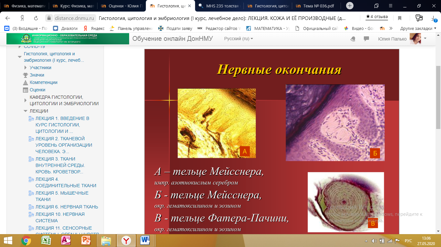Switch to Word from the taskbar
Screen dimensions: 441x247
[146, 240]
